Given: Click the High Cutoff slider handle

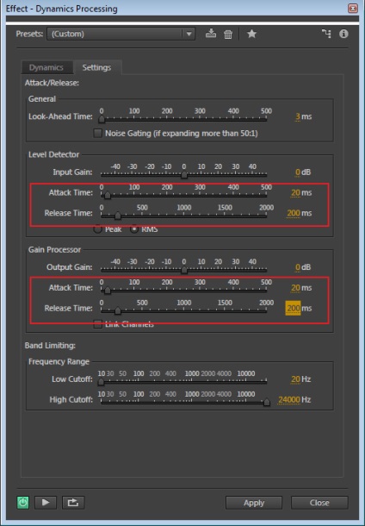Looking at the screenshot, I should tap(267, 402).
